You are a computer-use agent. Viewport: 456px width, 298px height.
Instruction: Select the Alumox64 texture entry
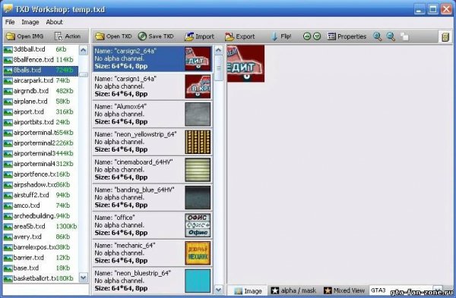coord(153,114)
